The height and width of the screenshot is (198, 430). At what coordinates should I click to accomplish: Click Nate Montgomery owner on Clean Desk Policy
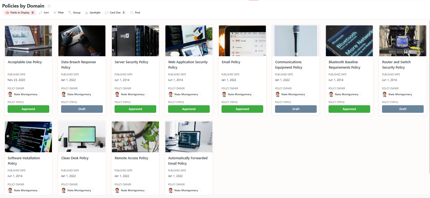(77, 190)
